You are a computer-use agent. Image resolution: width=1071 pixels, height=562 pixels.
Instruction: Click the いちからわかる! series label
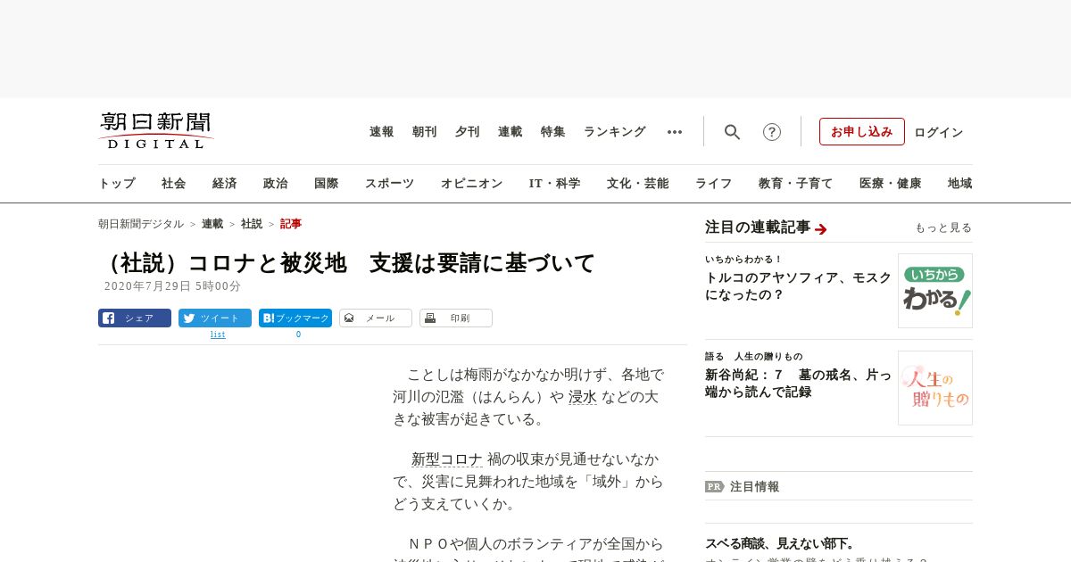tap(743, 260)
